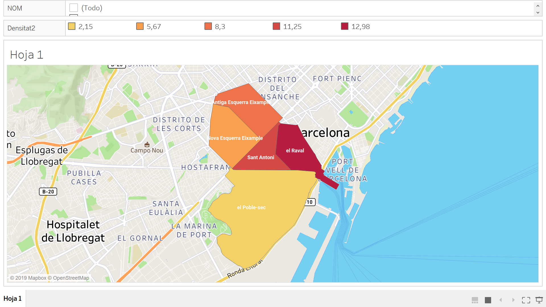Click the Campo Nou stadium marker
Viewport: 546px width, 307px height.
pyautogui.click(x=147, y=145)
